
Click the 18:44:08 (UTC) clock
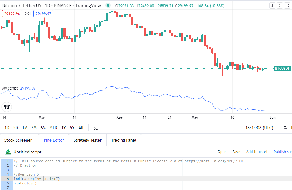(x=259, y=128)
